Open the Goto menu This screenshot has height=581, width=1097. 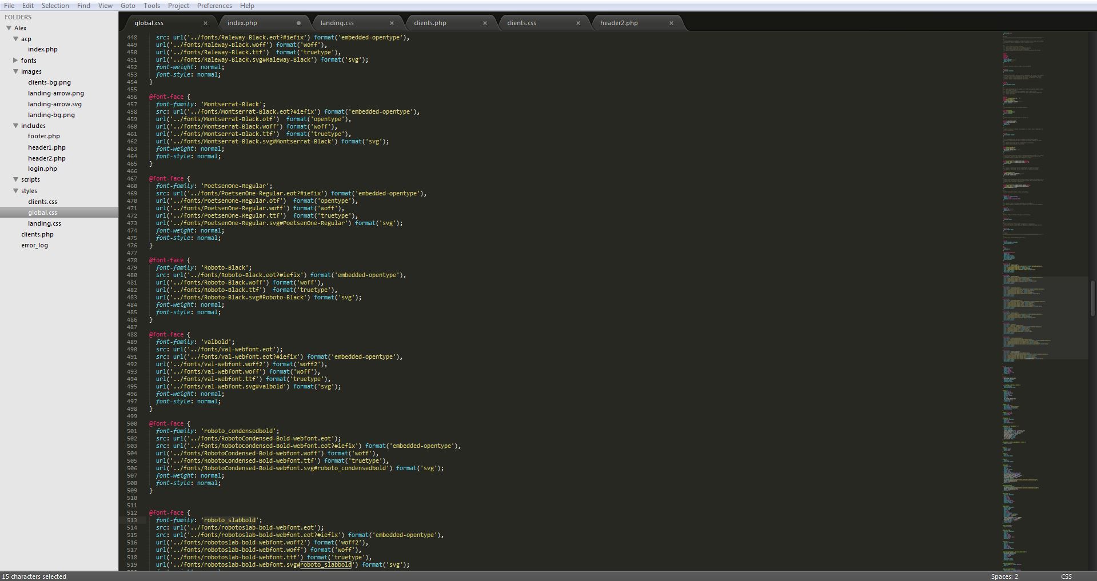tap(127, 6)
